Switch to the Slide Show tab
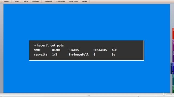 (73, 2)
